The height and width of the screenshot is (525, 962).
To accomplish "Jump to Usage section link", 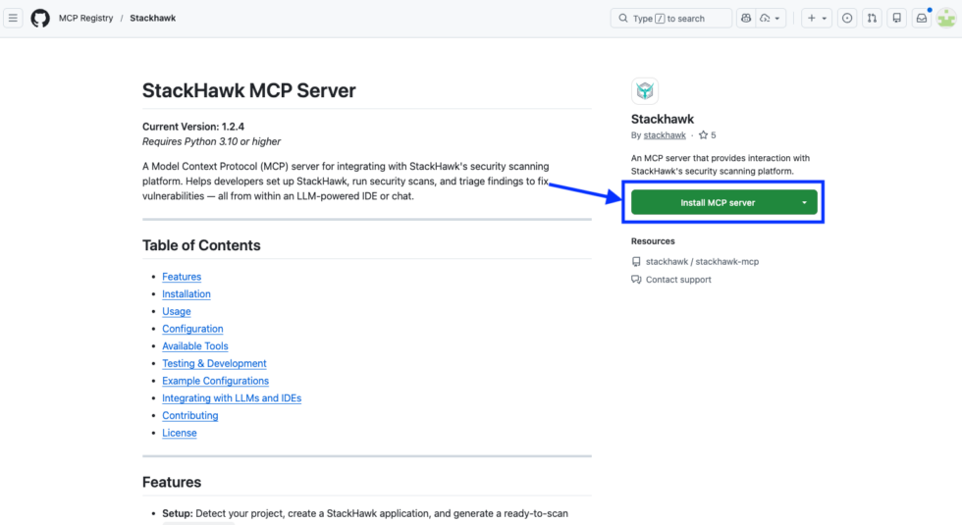I will [x=177, y=312].
